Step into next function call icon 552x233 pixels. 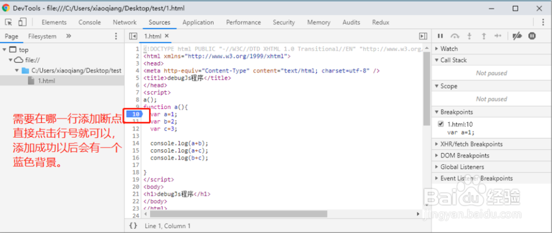pos(469,36)
